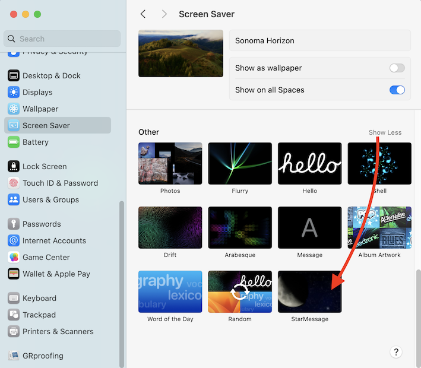The height and width of the screenshot is (368, 421).
Task: Click the Internet Accounts @ icon
Action: point(14,240)
